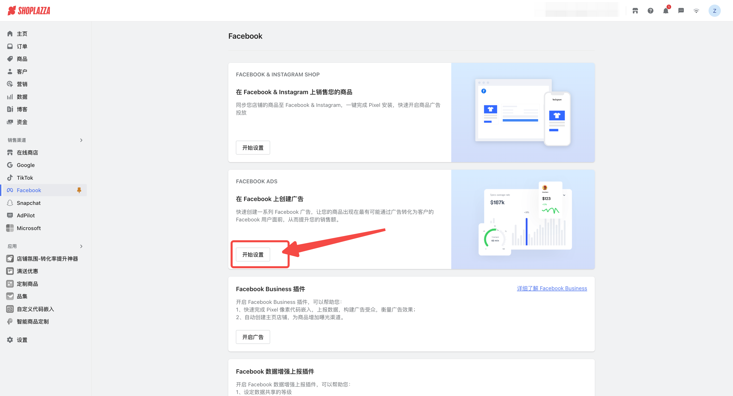Go to the 订单 menu item
Viewport: 733px width, 396px height.
point(22,46)
